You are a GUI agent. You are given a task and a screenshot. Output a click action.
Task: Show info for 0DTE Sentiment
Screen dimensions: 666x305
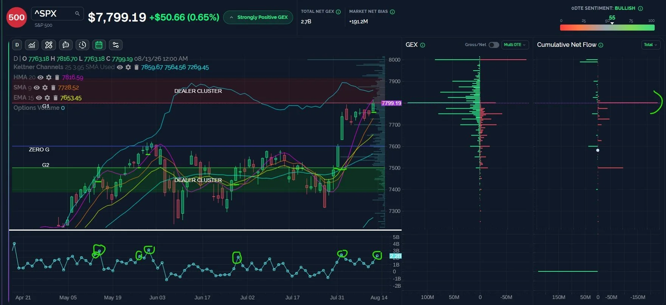[x=640, y=8]
